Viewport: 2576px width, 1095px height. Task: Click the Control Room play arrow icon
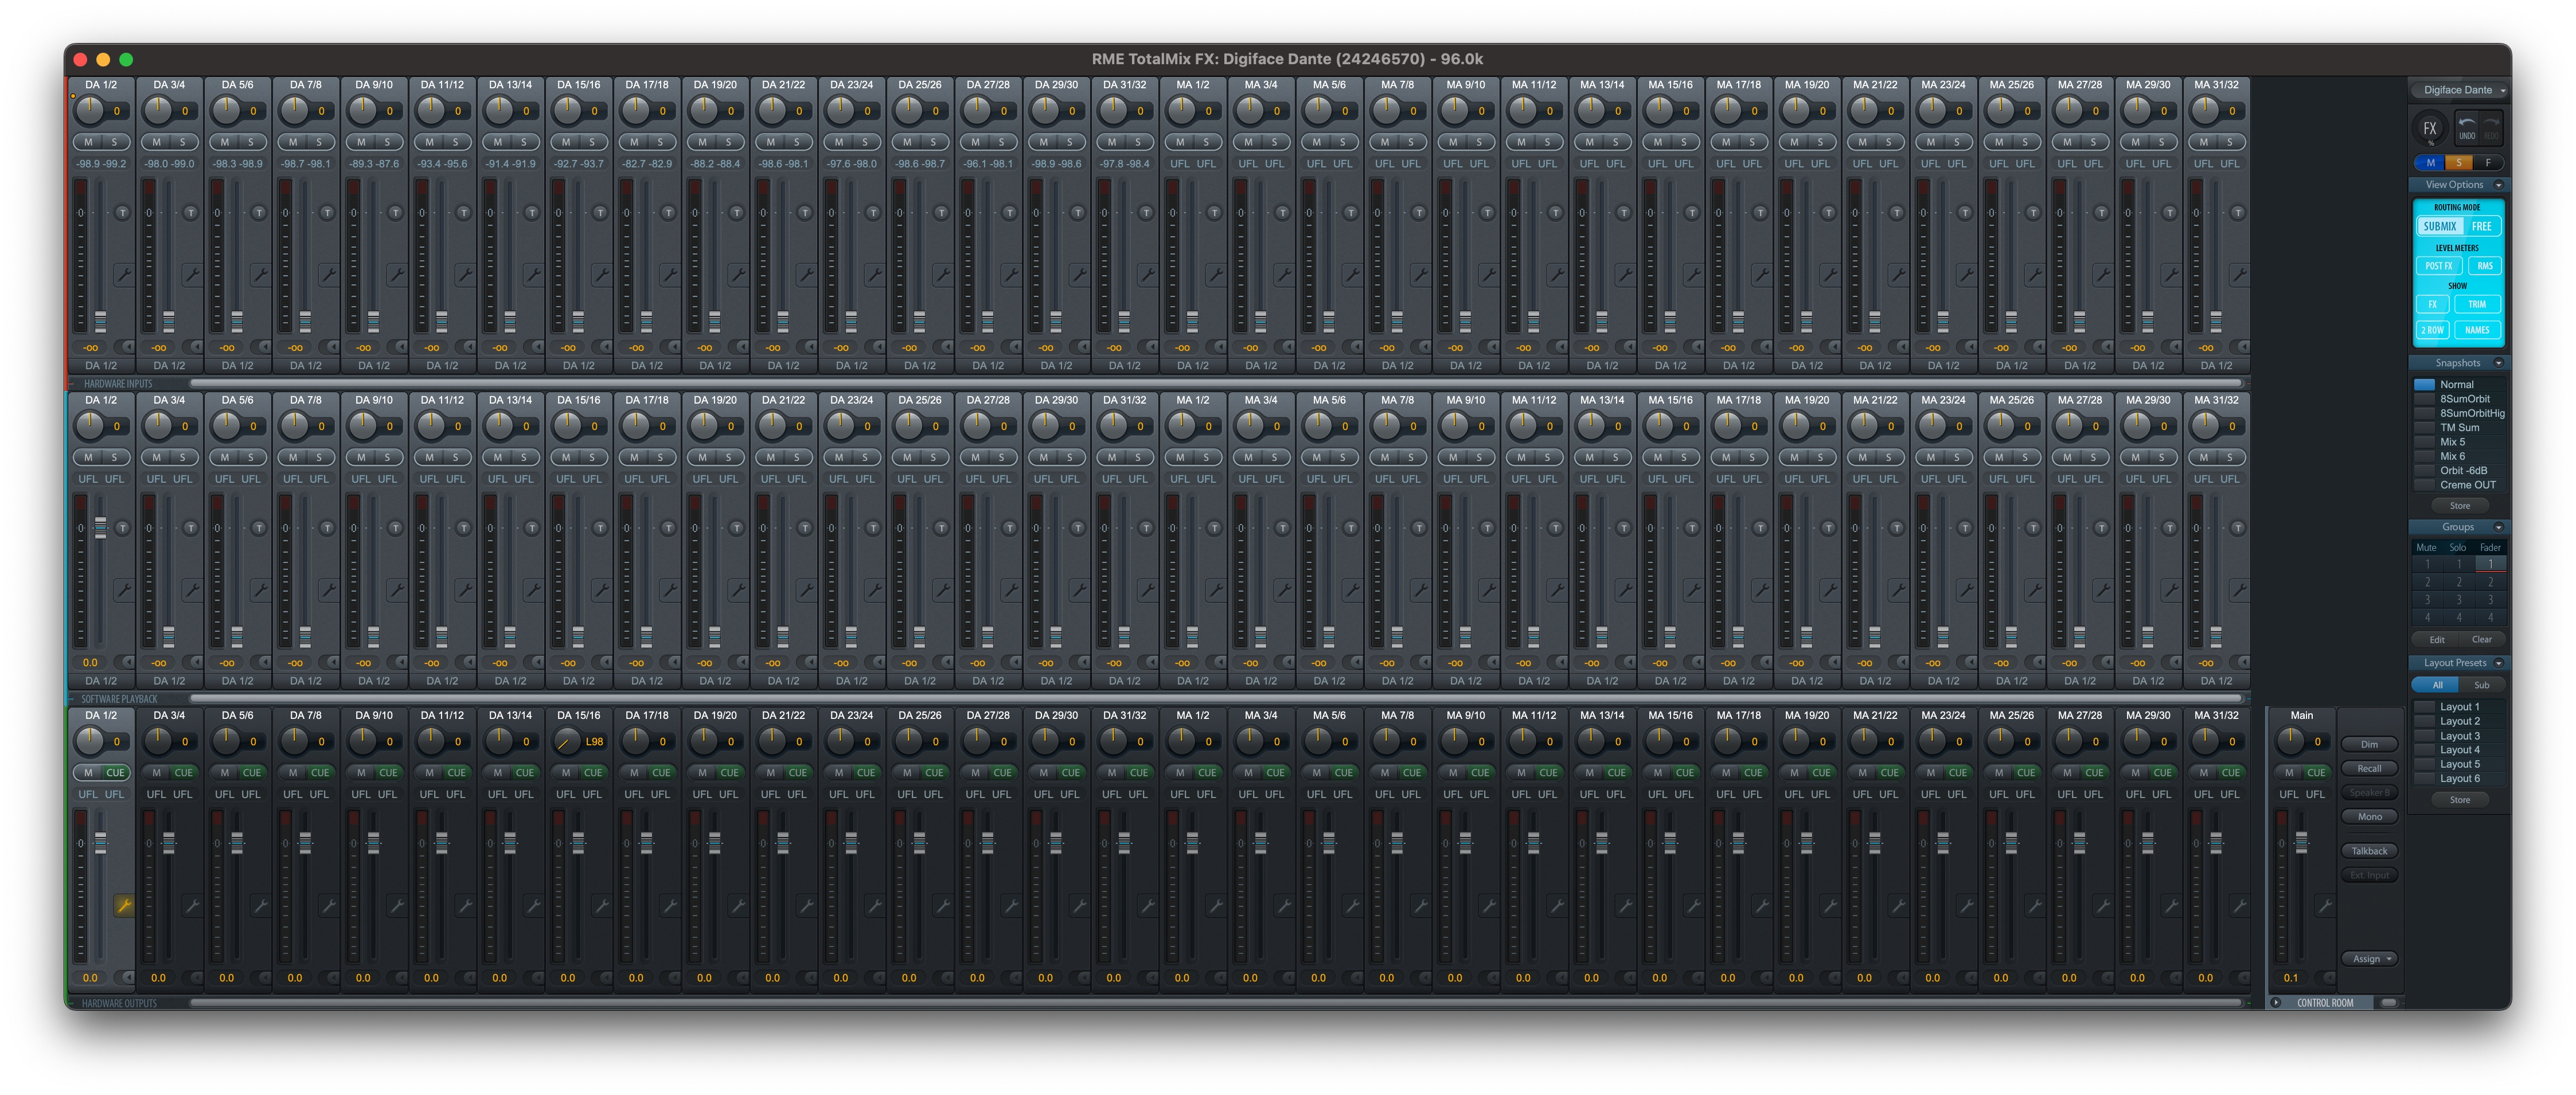point(2276,1002)
